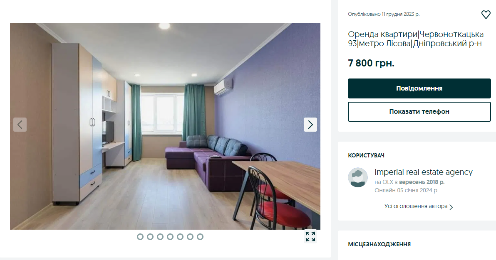The image size is (496, 260).
Task: Select the first gallery dot indicator
Action: click(x=140, y=237)
